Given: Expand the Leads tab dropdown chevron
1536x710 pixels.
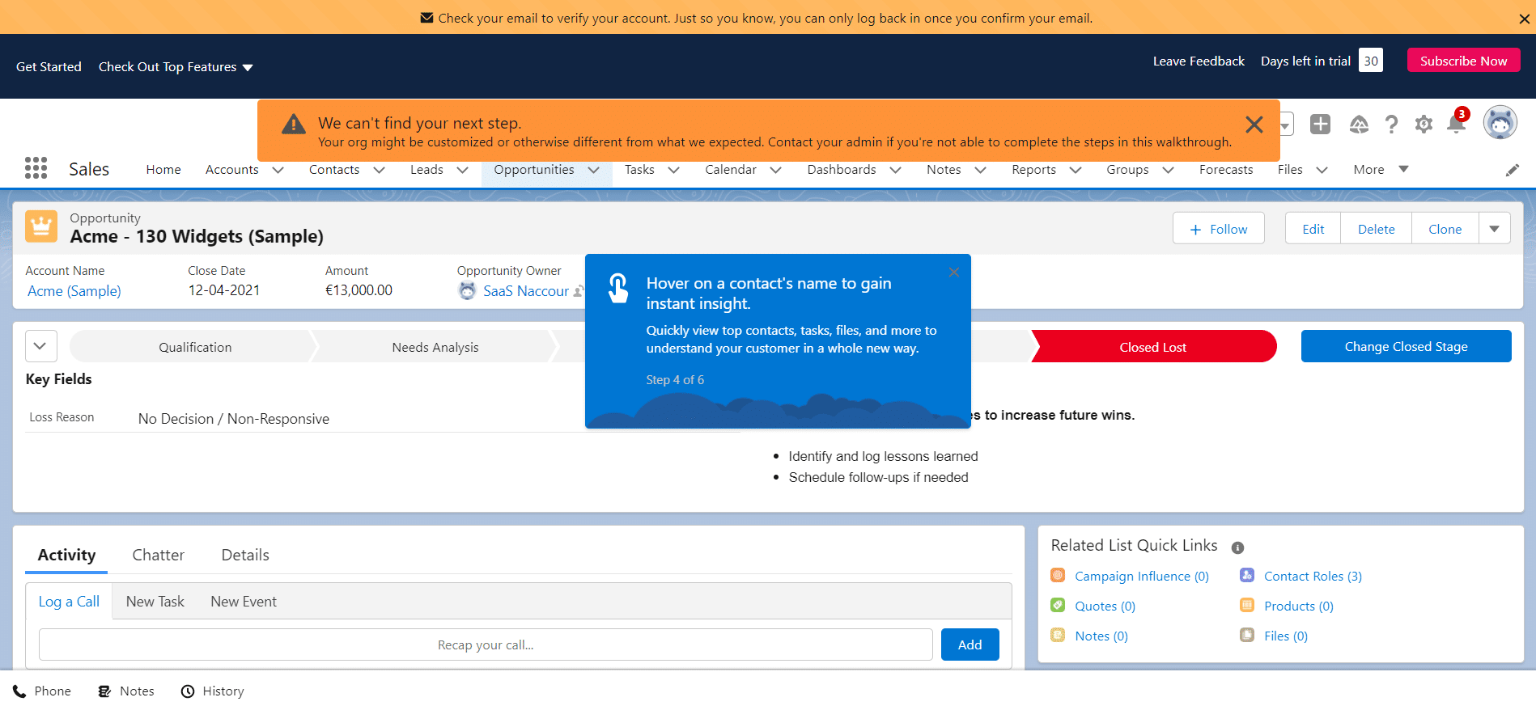Looking at the screenshot, I should pyautogui.click(x=462, y=170).
